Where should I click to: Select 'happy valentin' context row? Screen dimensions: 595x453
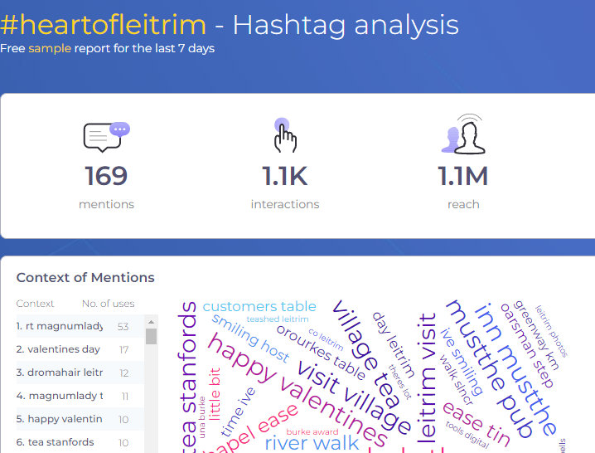point(60,419)
